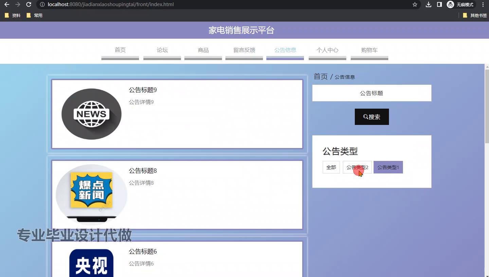Click the 家电销售展示平台 site title
The width and height of the screenshot is (489, 277).
click(x=241, y=30)
